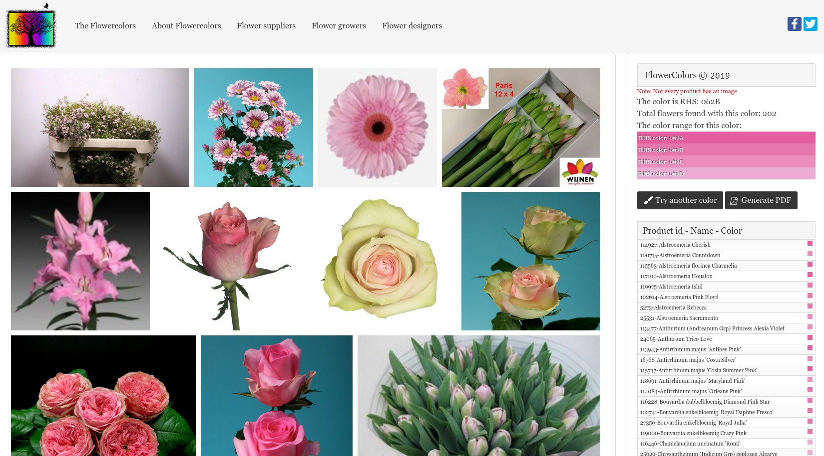
Task: Pick the RHS color 062D swatch
Action: 726,174
